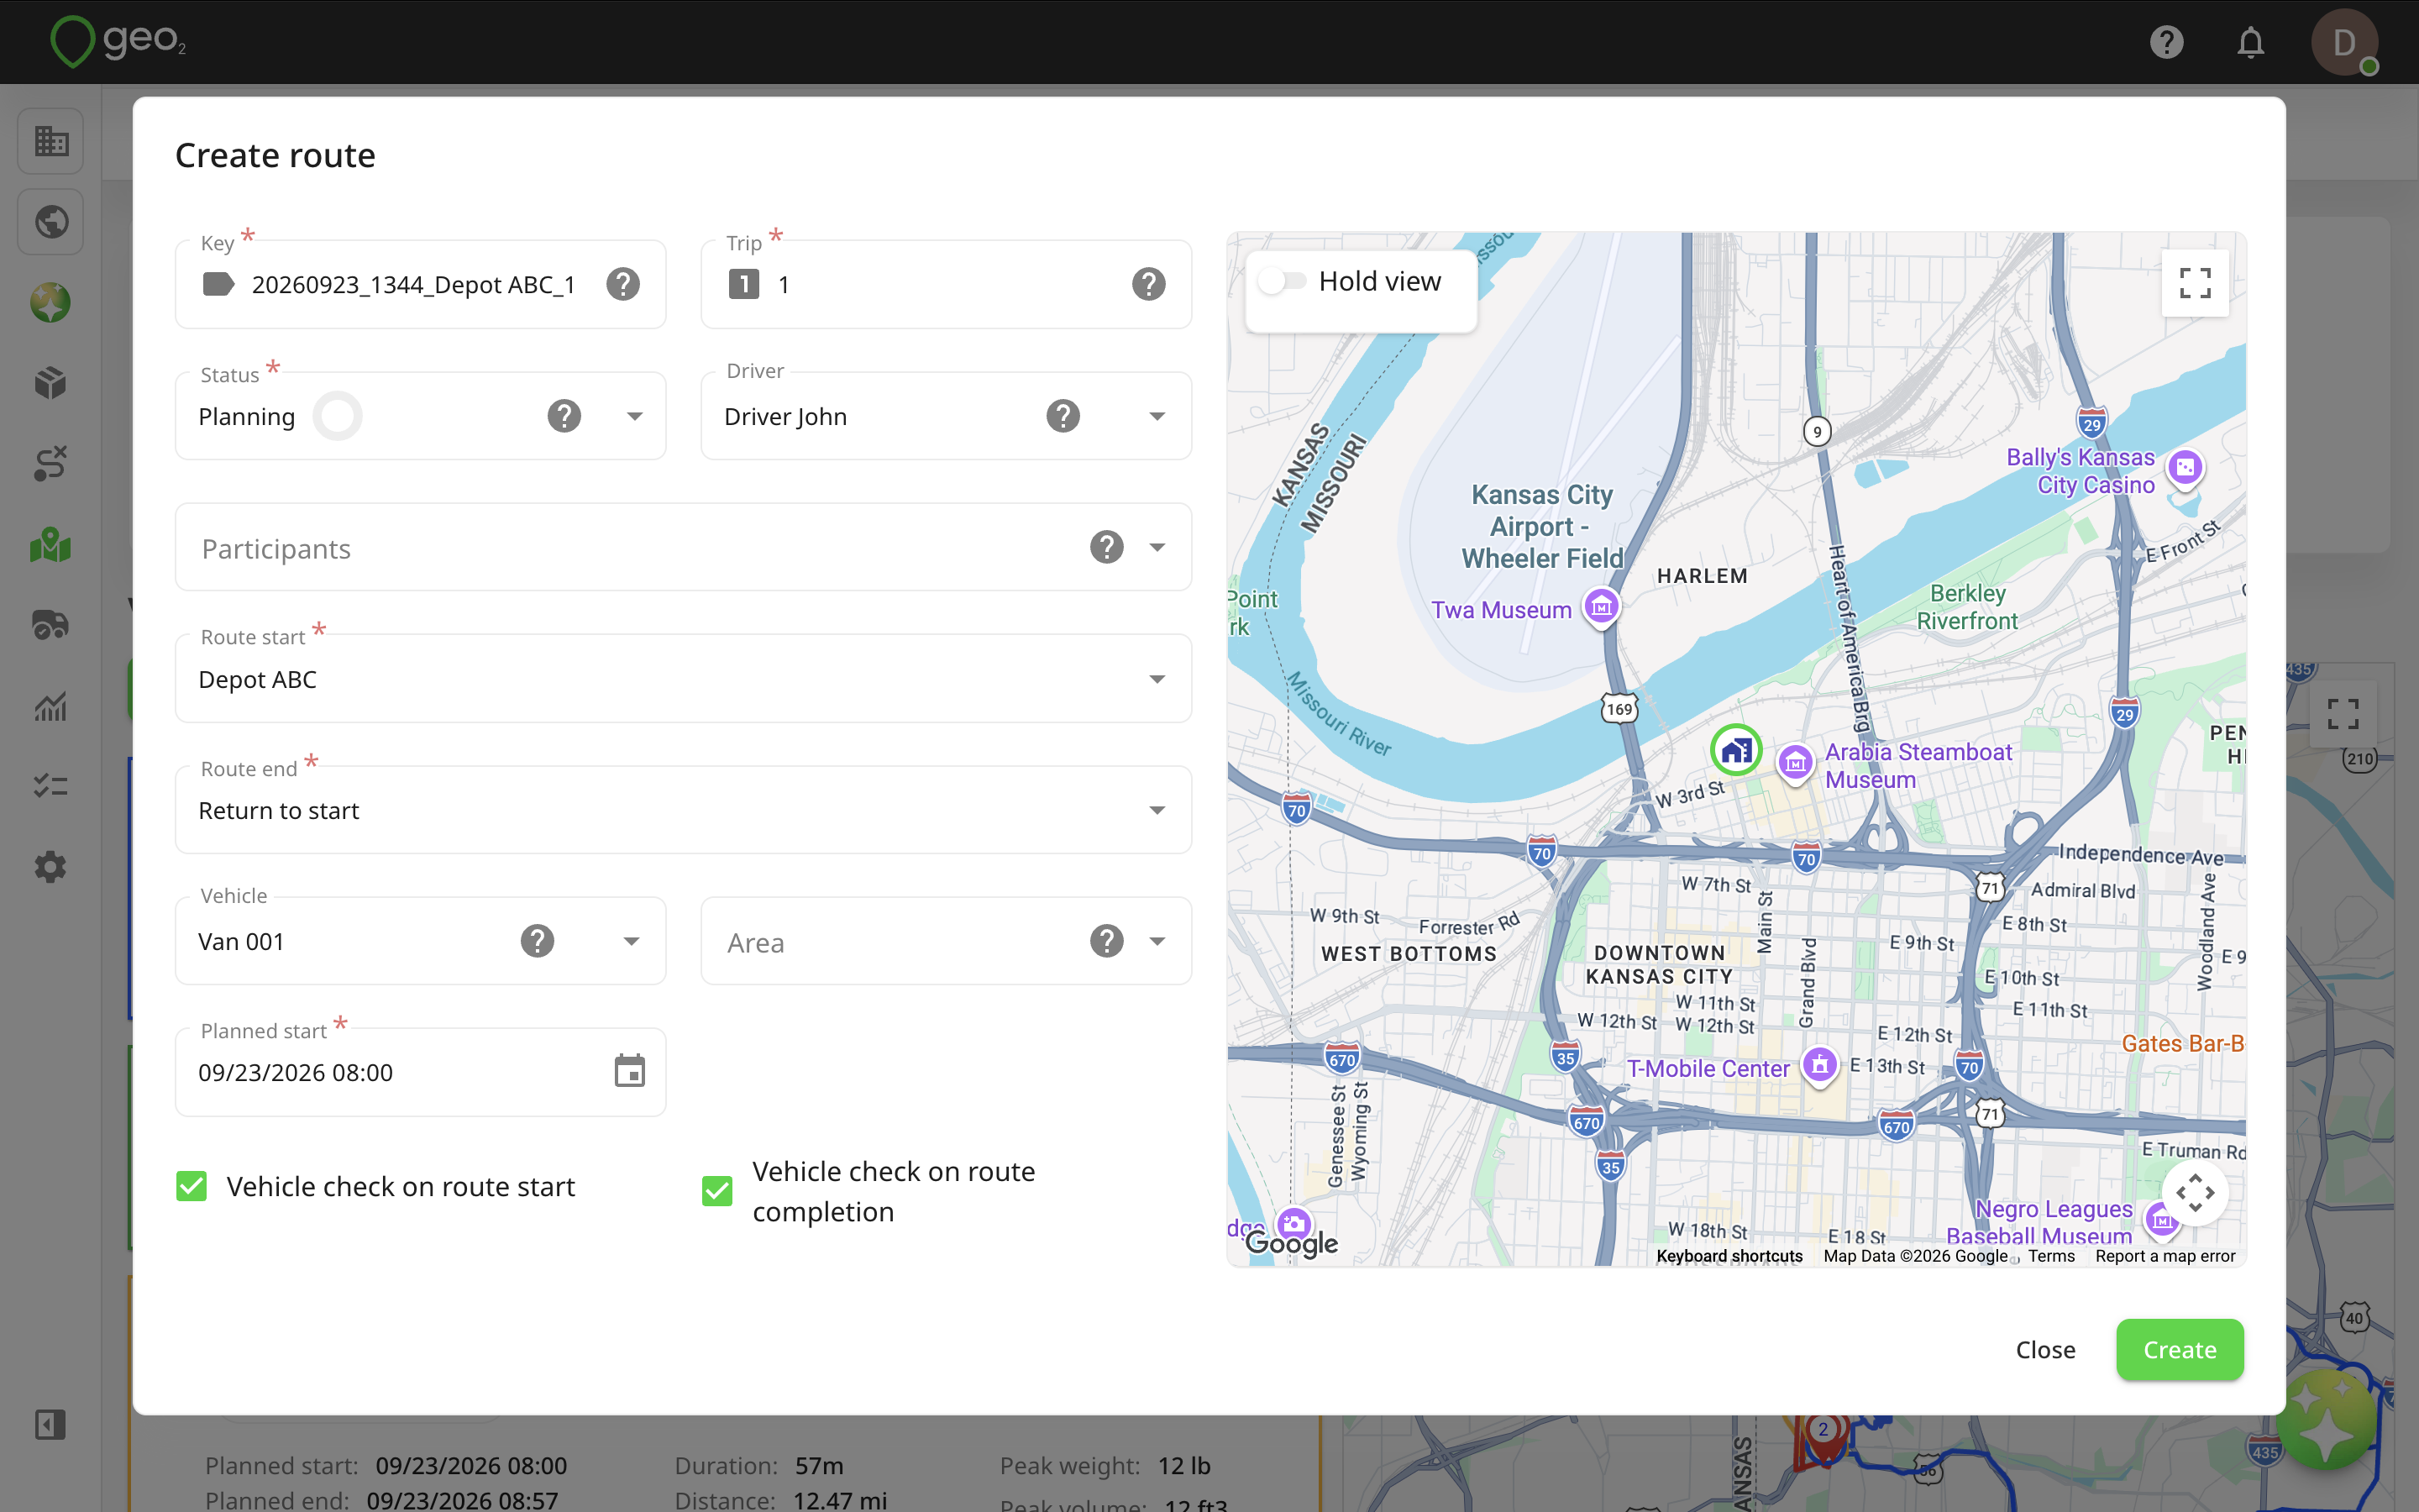Click the Google logo on map
This screenshot has width=2419, height=1512.
pyautogui.click(x=1292, y=1242)
